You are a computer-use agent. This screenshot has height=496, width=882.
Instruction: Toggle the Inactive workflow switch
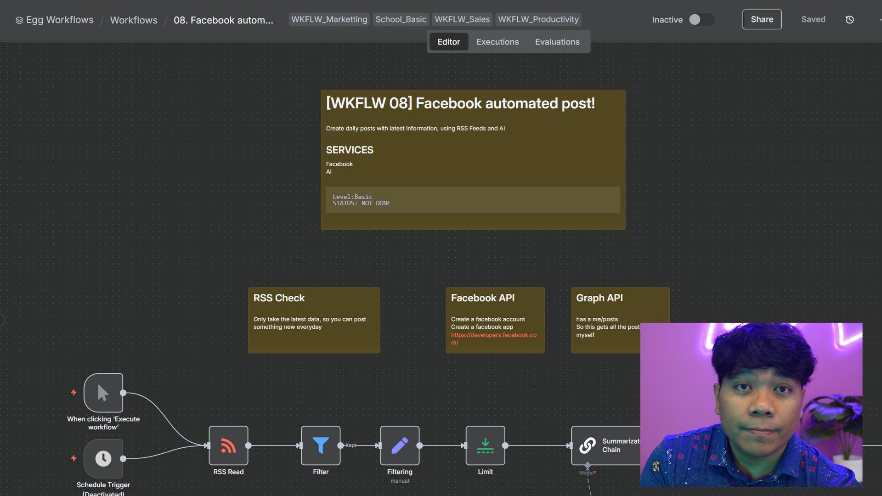click(701, 19)
